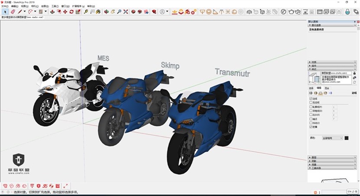
Task: Open the Line tool dropdown arrow
Action: [25, 11]
